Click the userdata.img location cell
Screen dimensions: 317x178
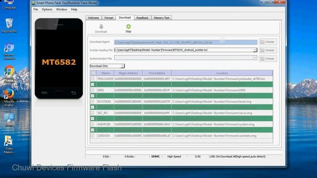click(222, 136)
